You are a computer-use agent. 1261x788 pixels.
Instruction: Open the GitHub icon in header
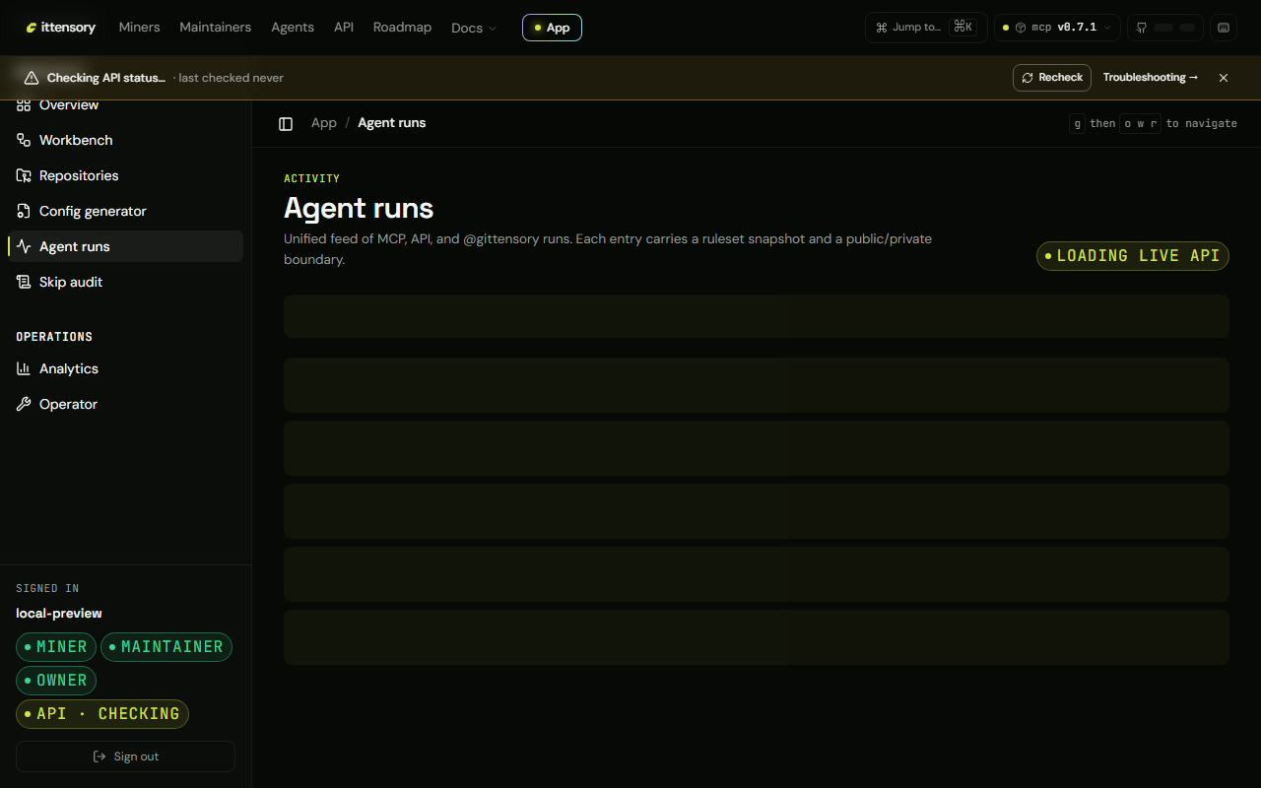point(1142,28)
